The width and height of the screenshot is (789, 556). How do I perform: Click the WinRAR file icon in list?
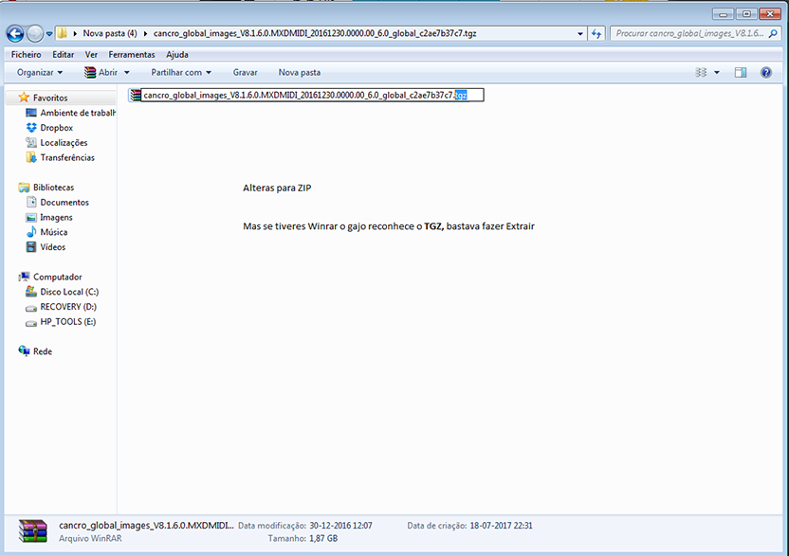click(x=136, y=95)
